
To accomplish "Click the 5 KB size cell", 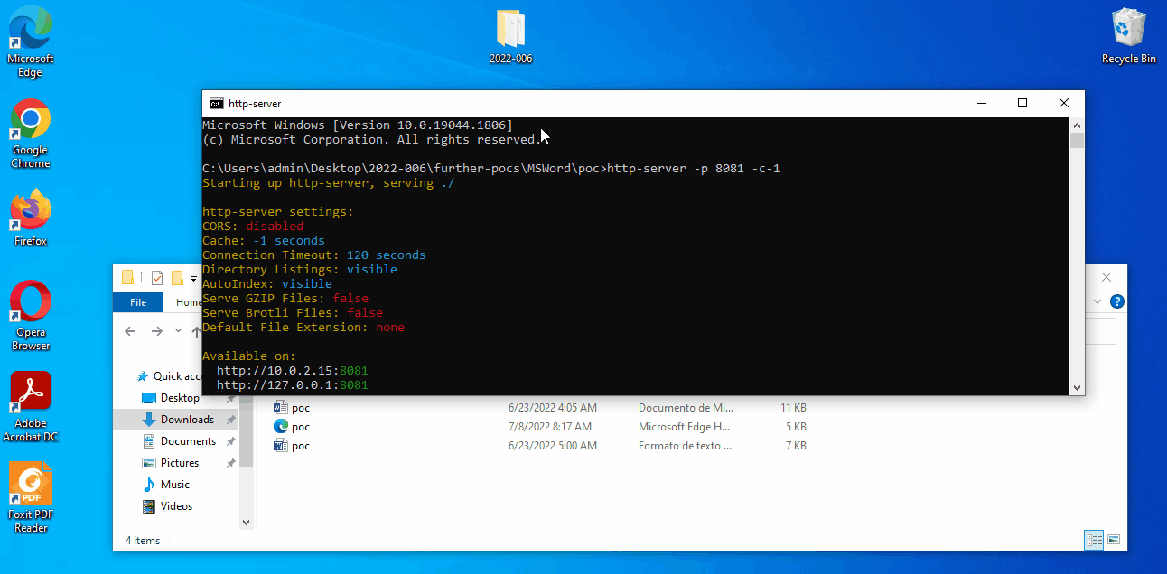I will coord(797,427).
